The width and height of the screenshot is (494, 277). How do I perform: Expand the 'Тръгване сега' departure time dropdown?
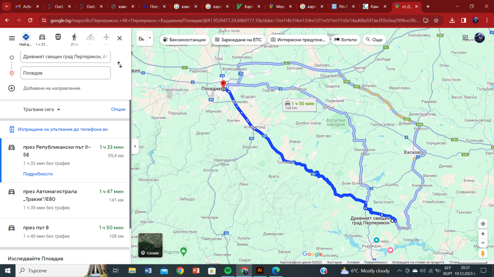42,110
